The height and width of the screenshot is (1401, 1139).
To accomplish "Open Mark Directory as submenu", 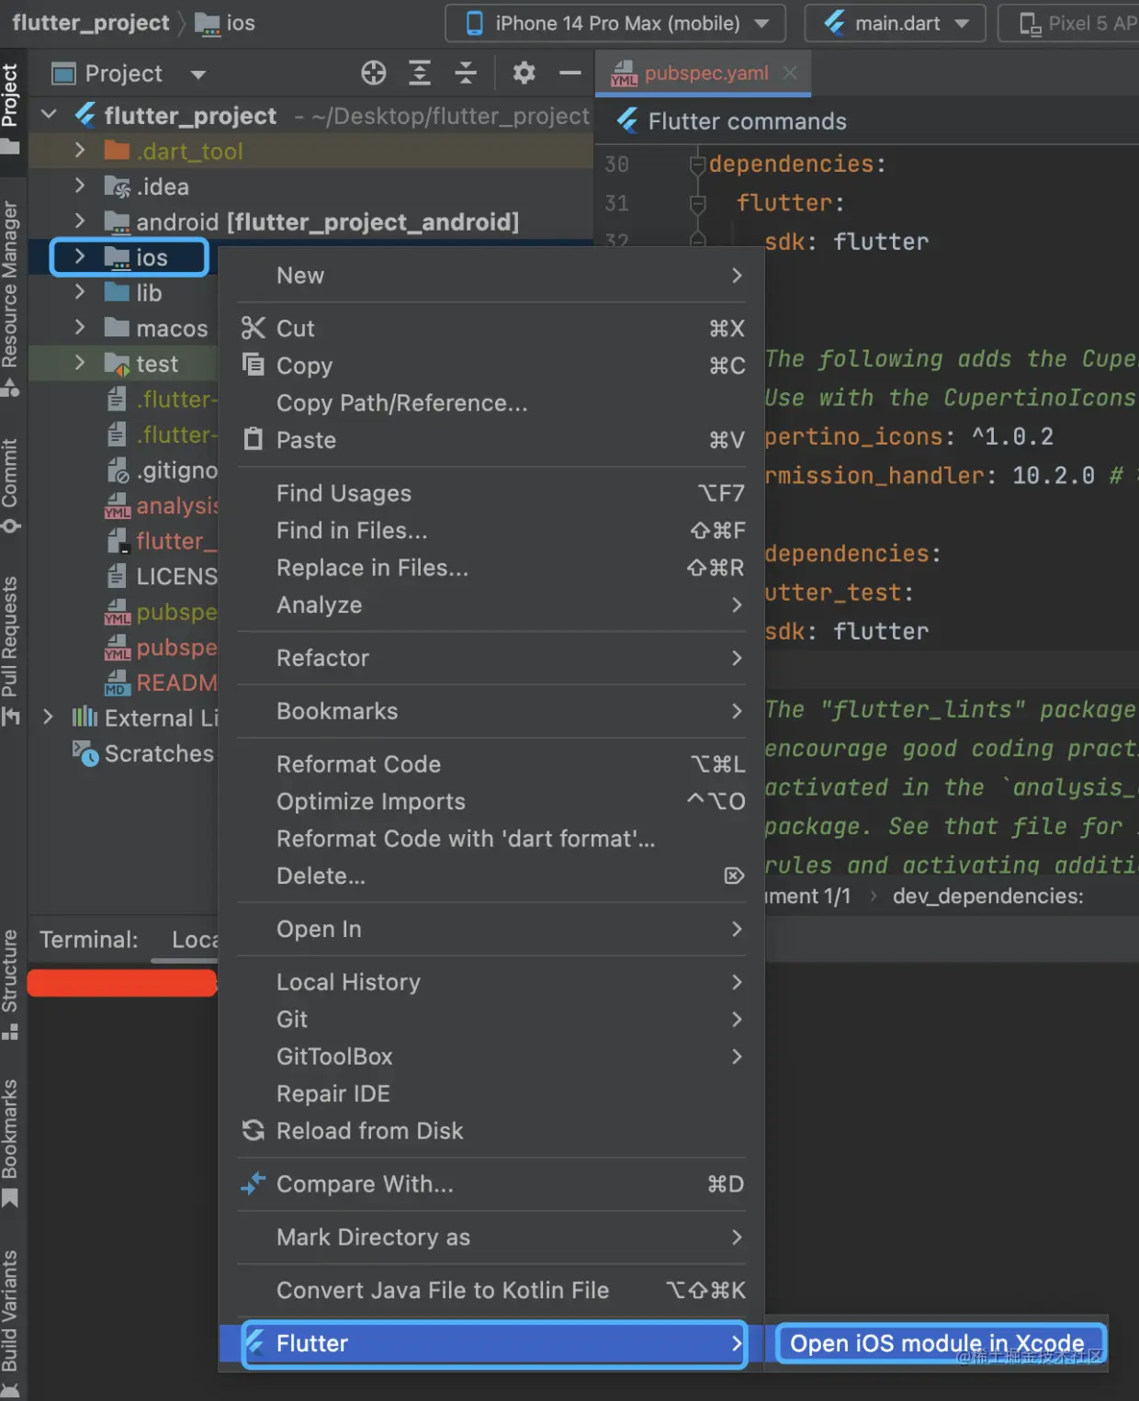I will click(x=491, y=1237).
